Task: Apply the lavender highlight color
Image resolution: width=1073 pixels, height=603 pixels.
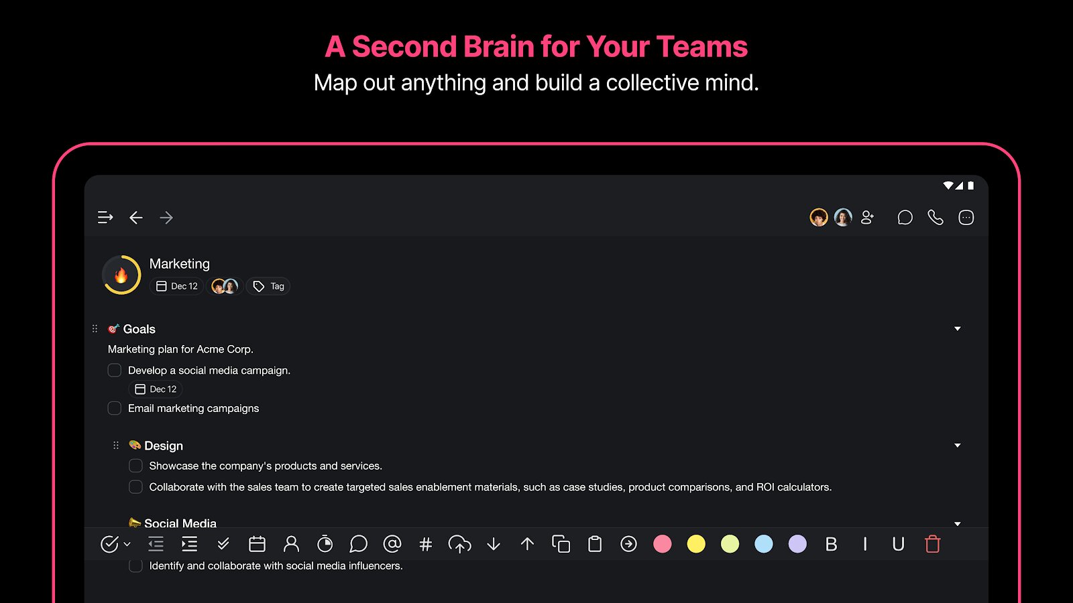Action: 797,544
